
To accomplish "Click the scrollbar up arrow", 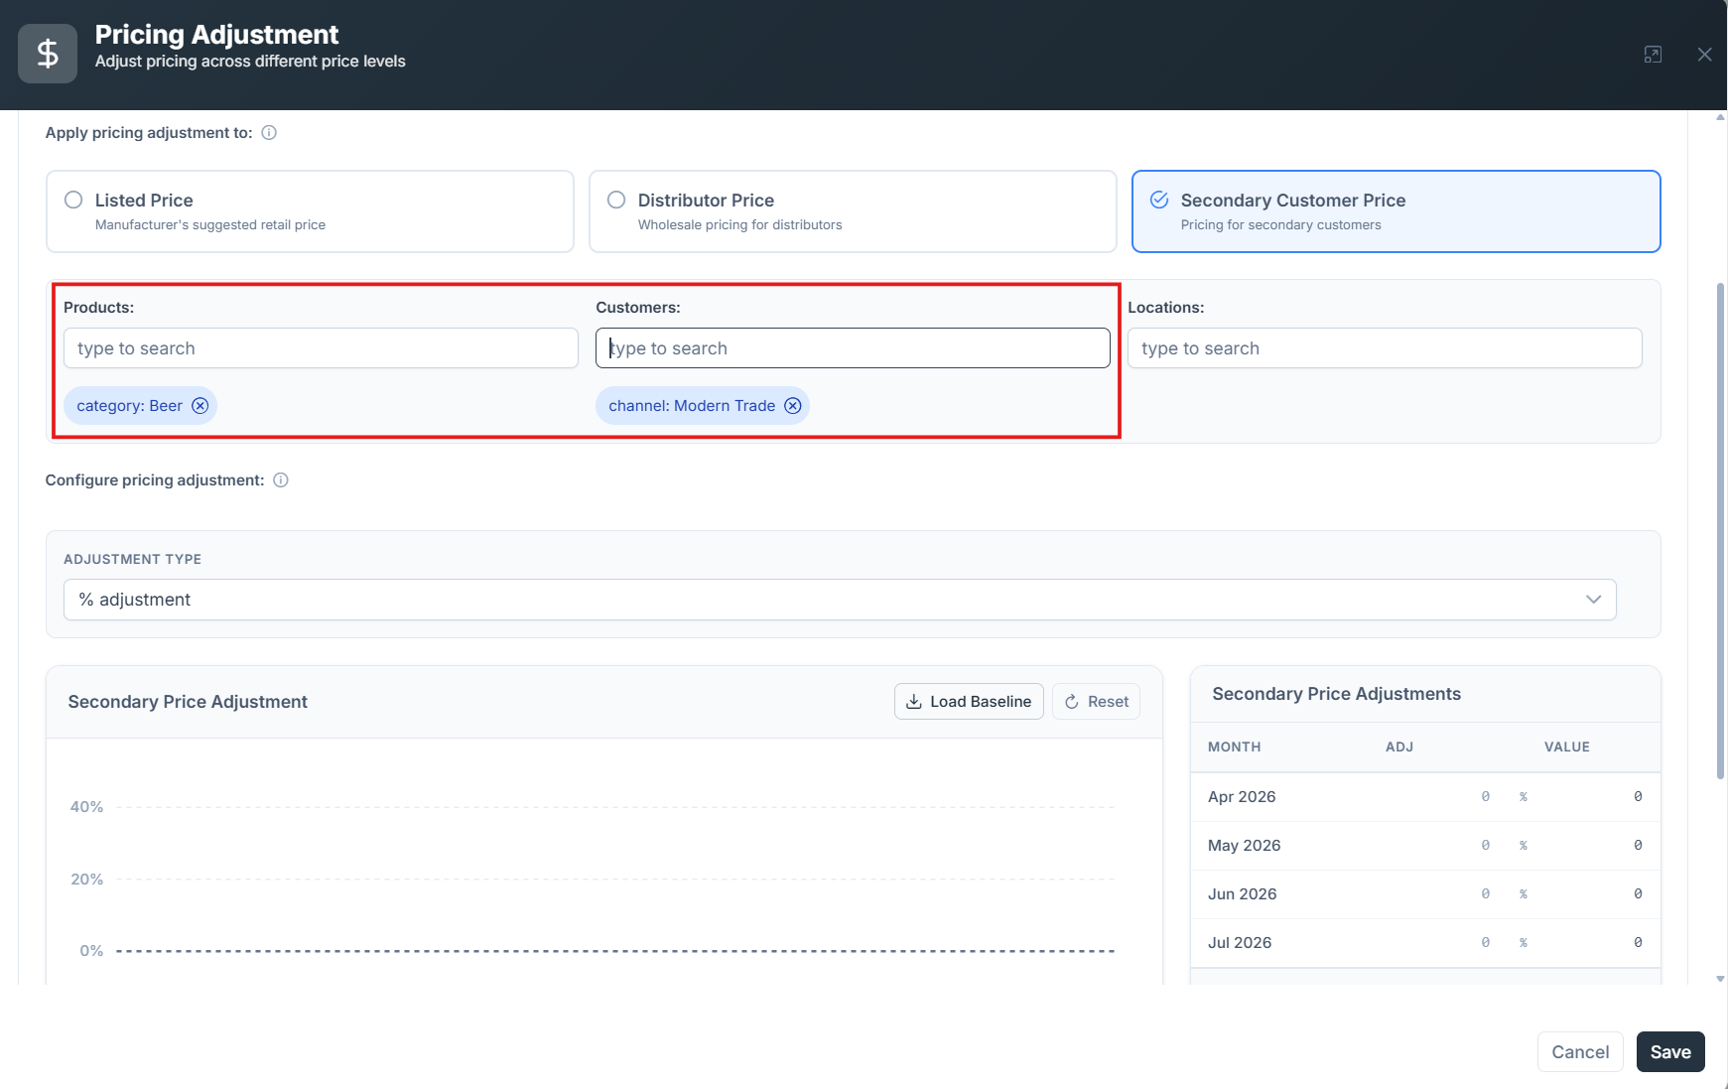I will (x=1720, y=117).
